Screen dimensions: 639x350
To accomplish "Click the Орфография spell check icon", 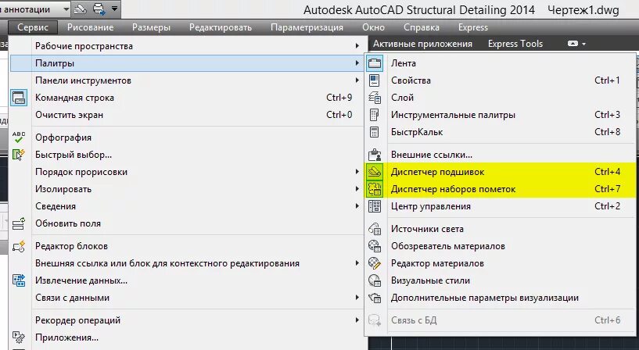I will pos(19,137).
